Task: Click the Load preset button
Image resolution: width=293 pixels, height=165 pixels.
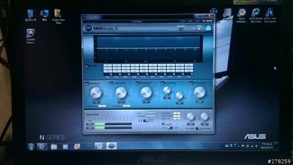Action: [x=190, y=21]
